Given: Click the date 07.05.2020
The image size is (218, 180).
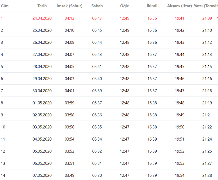Looking at the screenshot, I should 42,175.
